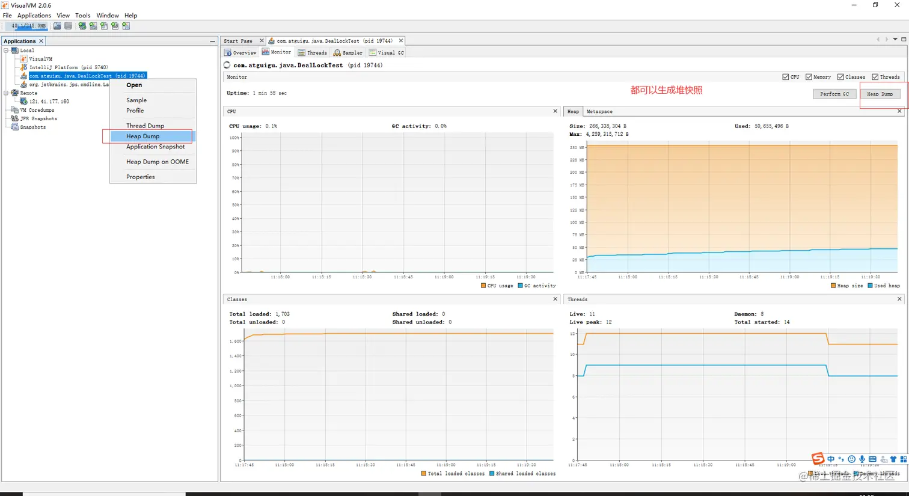Click the Perform GC button
The image size is (909, 496).
pos(834,94)
